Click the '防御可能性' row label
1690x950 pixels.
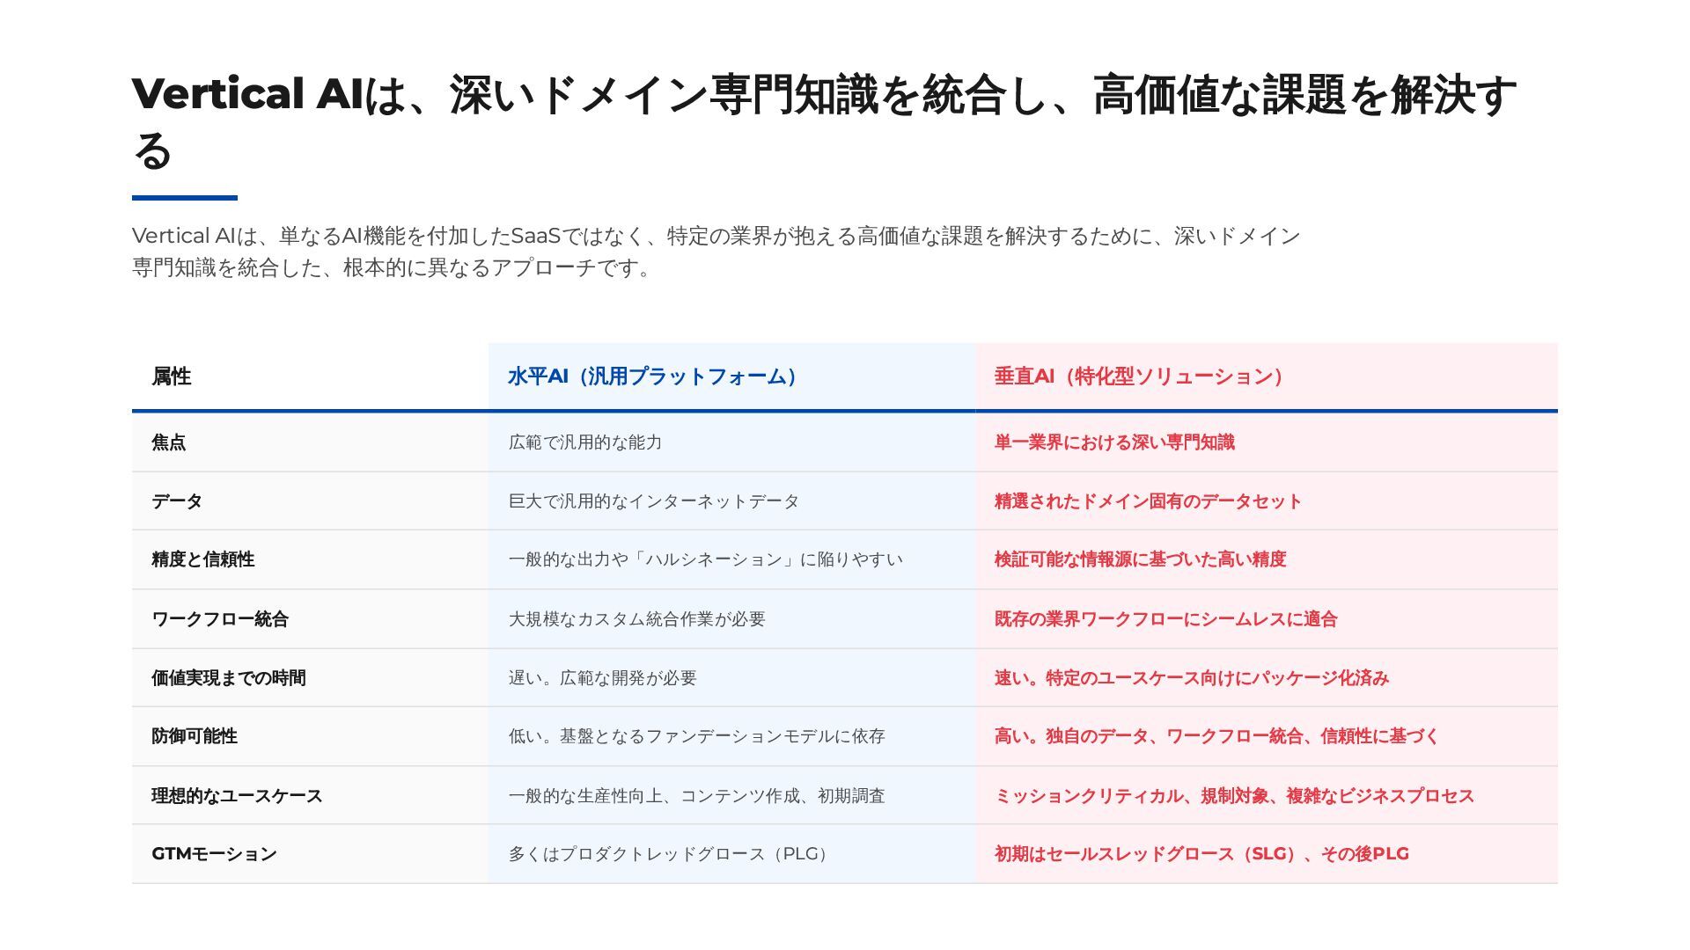coord(195,736)
